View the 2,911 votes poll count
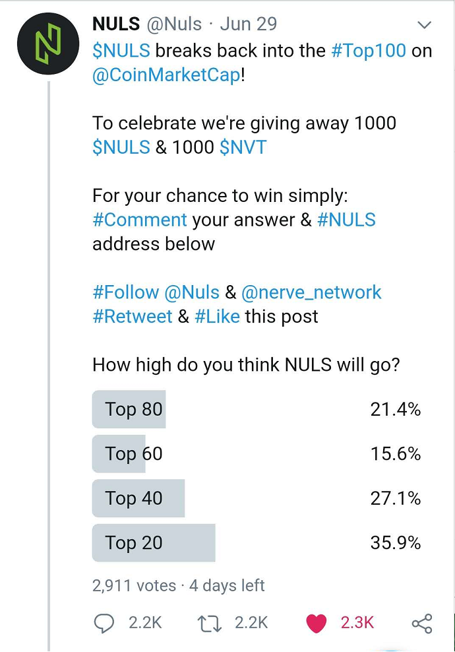The image size is (455, 652). 135,585
